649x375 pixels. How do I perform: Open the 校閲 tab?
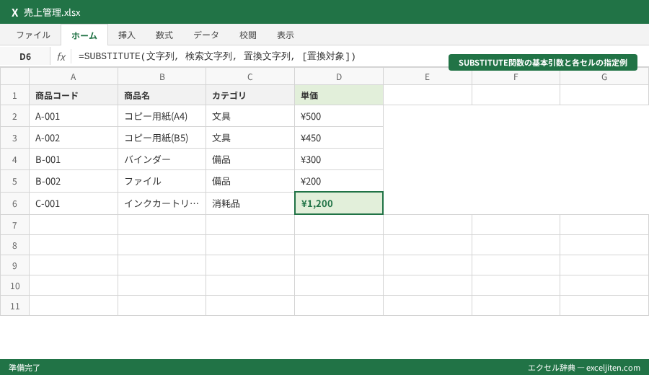click(x=248, y=35)
